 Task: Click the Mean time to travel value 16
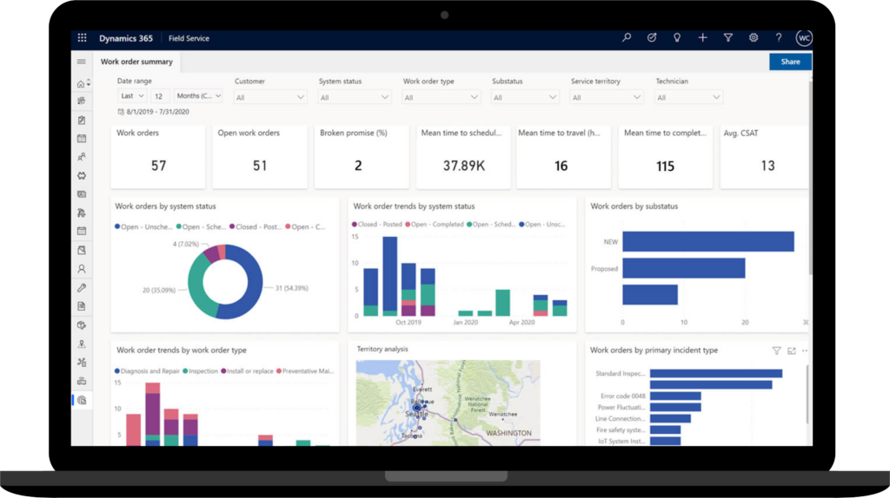tap(561, 166)
